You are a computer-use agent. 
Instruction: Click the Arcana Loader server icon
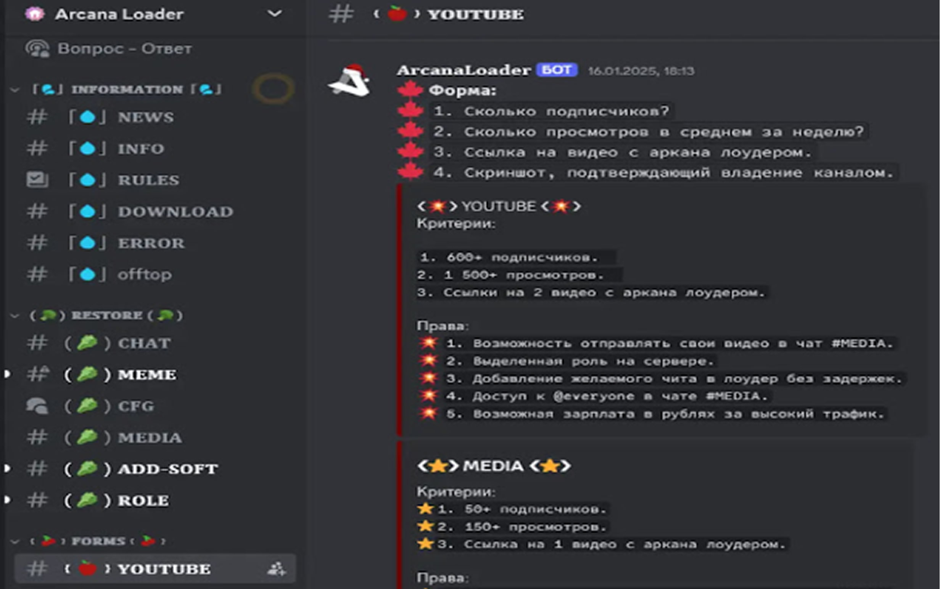[x=35, y=14]
